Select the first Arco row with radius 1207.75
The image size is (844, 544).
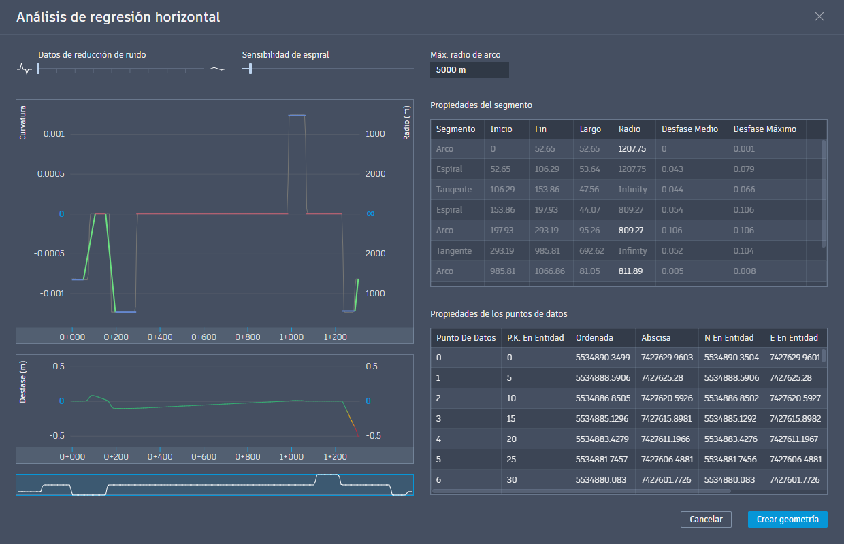tap(625, 149)
